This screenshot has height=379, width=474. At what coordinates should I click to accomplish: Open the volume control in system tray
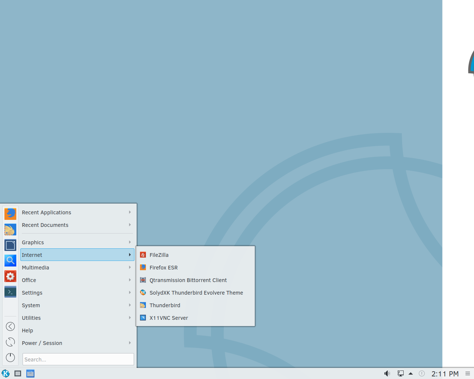coord(387,373)
